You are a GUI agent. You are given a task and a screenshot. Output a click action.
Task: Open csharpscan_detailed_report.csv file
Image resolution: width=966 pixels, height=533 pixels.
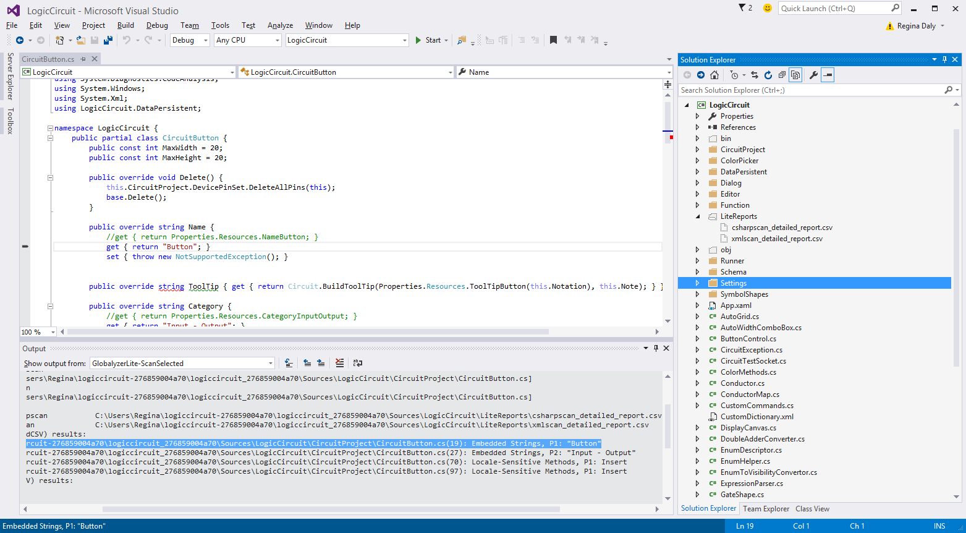(x=782, y=228)
